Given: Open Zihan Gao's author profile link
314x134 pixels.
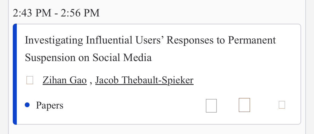Looking at the screenshot, I should (x=64, y=80).
